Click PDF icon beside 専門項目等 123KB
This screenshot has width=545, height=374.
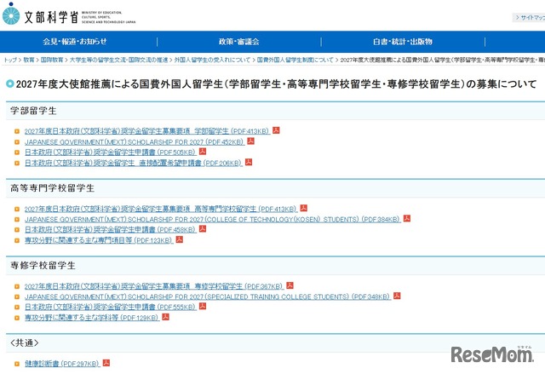coord(180,239)
